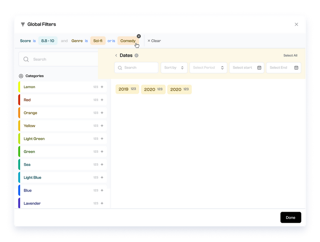Image resolution: width=320 pixels, height=242 pixels.
Task: Select the 8.8 - 10 score chip
Action: 48,40
